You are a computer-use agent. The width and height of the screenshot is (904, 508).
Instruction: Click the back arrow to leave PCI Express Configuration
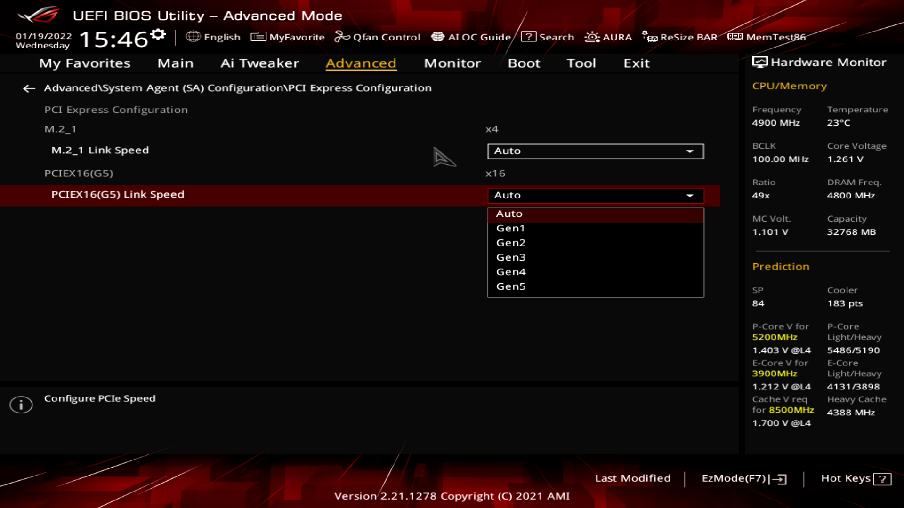tap(29, 88)
